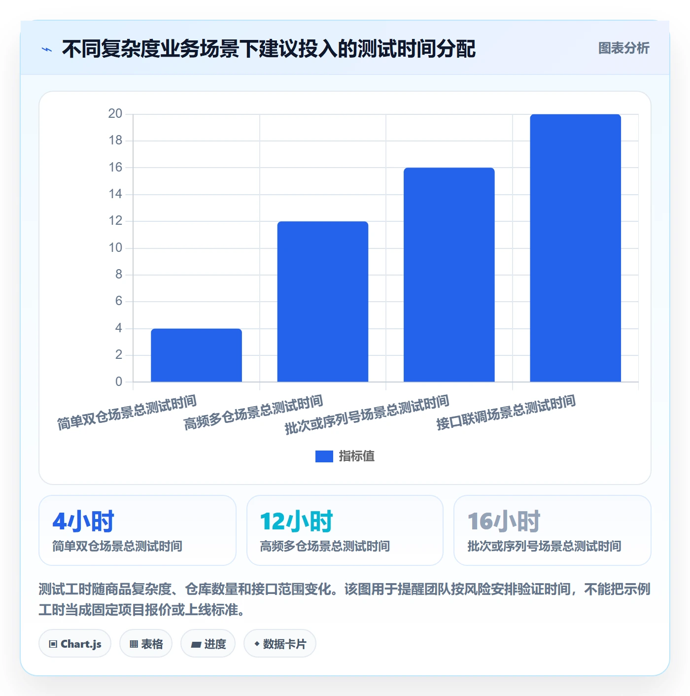Click the card caption 高频多仓场景总测试时间 under 12小时
690x696 pixels.
click(x=325, y=546)
